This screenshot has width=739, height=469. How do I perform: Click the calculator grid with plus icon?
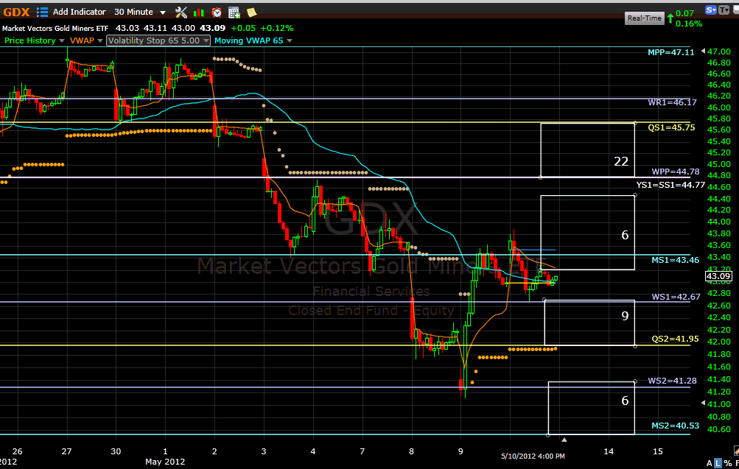234,13
